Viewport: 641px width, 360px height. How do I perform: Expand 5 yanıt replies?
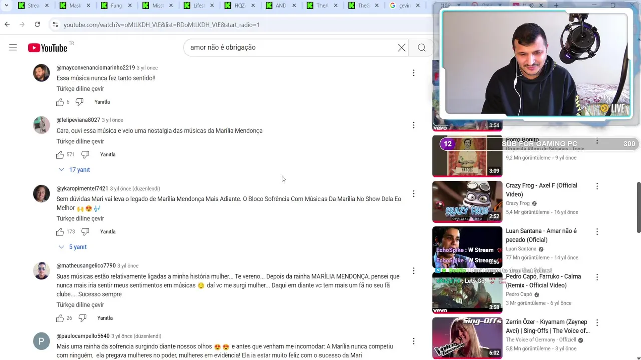[73, 247]
